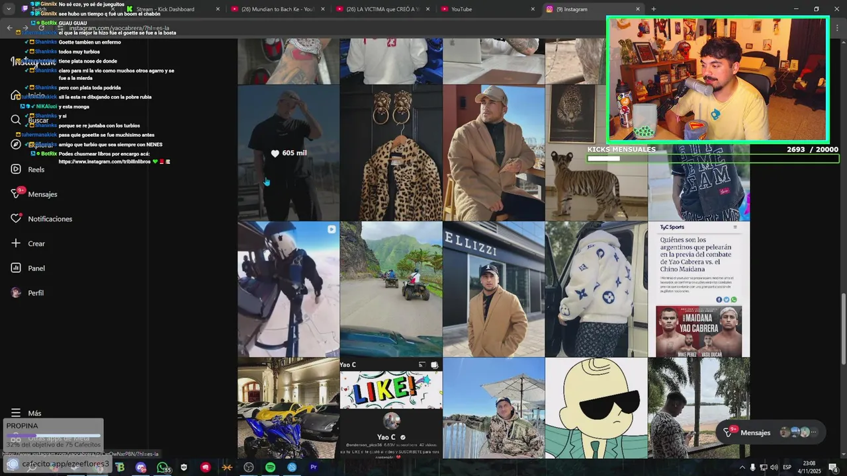Click the PROPINA goal overlay bar
The width and height of the screenshot is (847, 476).
click(54, 435)
